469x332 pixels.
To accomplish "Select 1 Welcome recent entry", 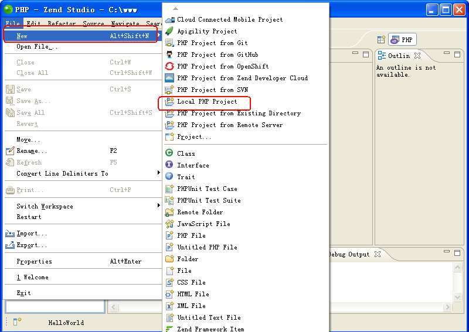I will [x=83, y=278].
